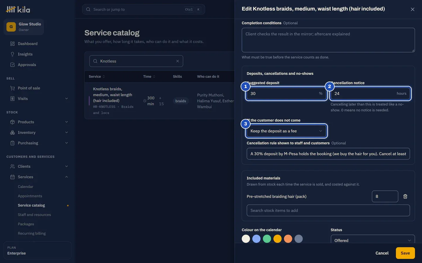Click the Services calendar icon

(x=12, y=177)
